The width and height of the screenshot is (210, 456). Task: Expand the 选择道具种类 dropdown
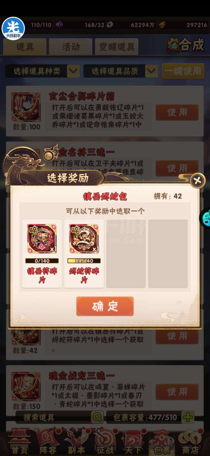click(42, 71)
